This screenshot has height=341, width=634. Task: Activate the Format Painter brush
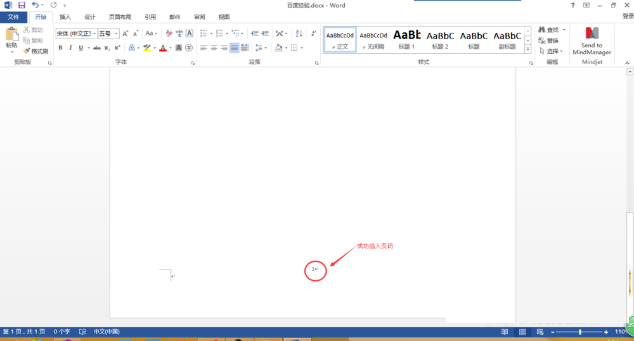coord(27,51)
